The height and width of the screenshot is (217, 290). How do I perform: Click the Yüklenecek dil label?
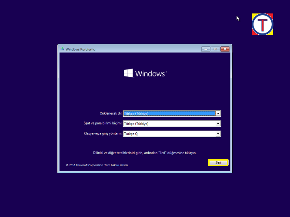pyautogui.click(x=111, y=113)
